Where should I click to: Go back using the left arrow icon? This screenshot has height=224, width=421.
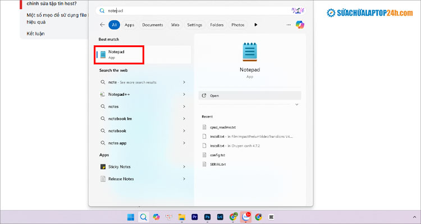pos(102,25)
